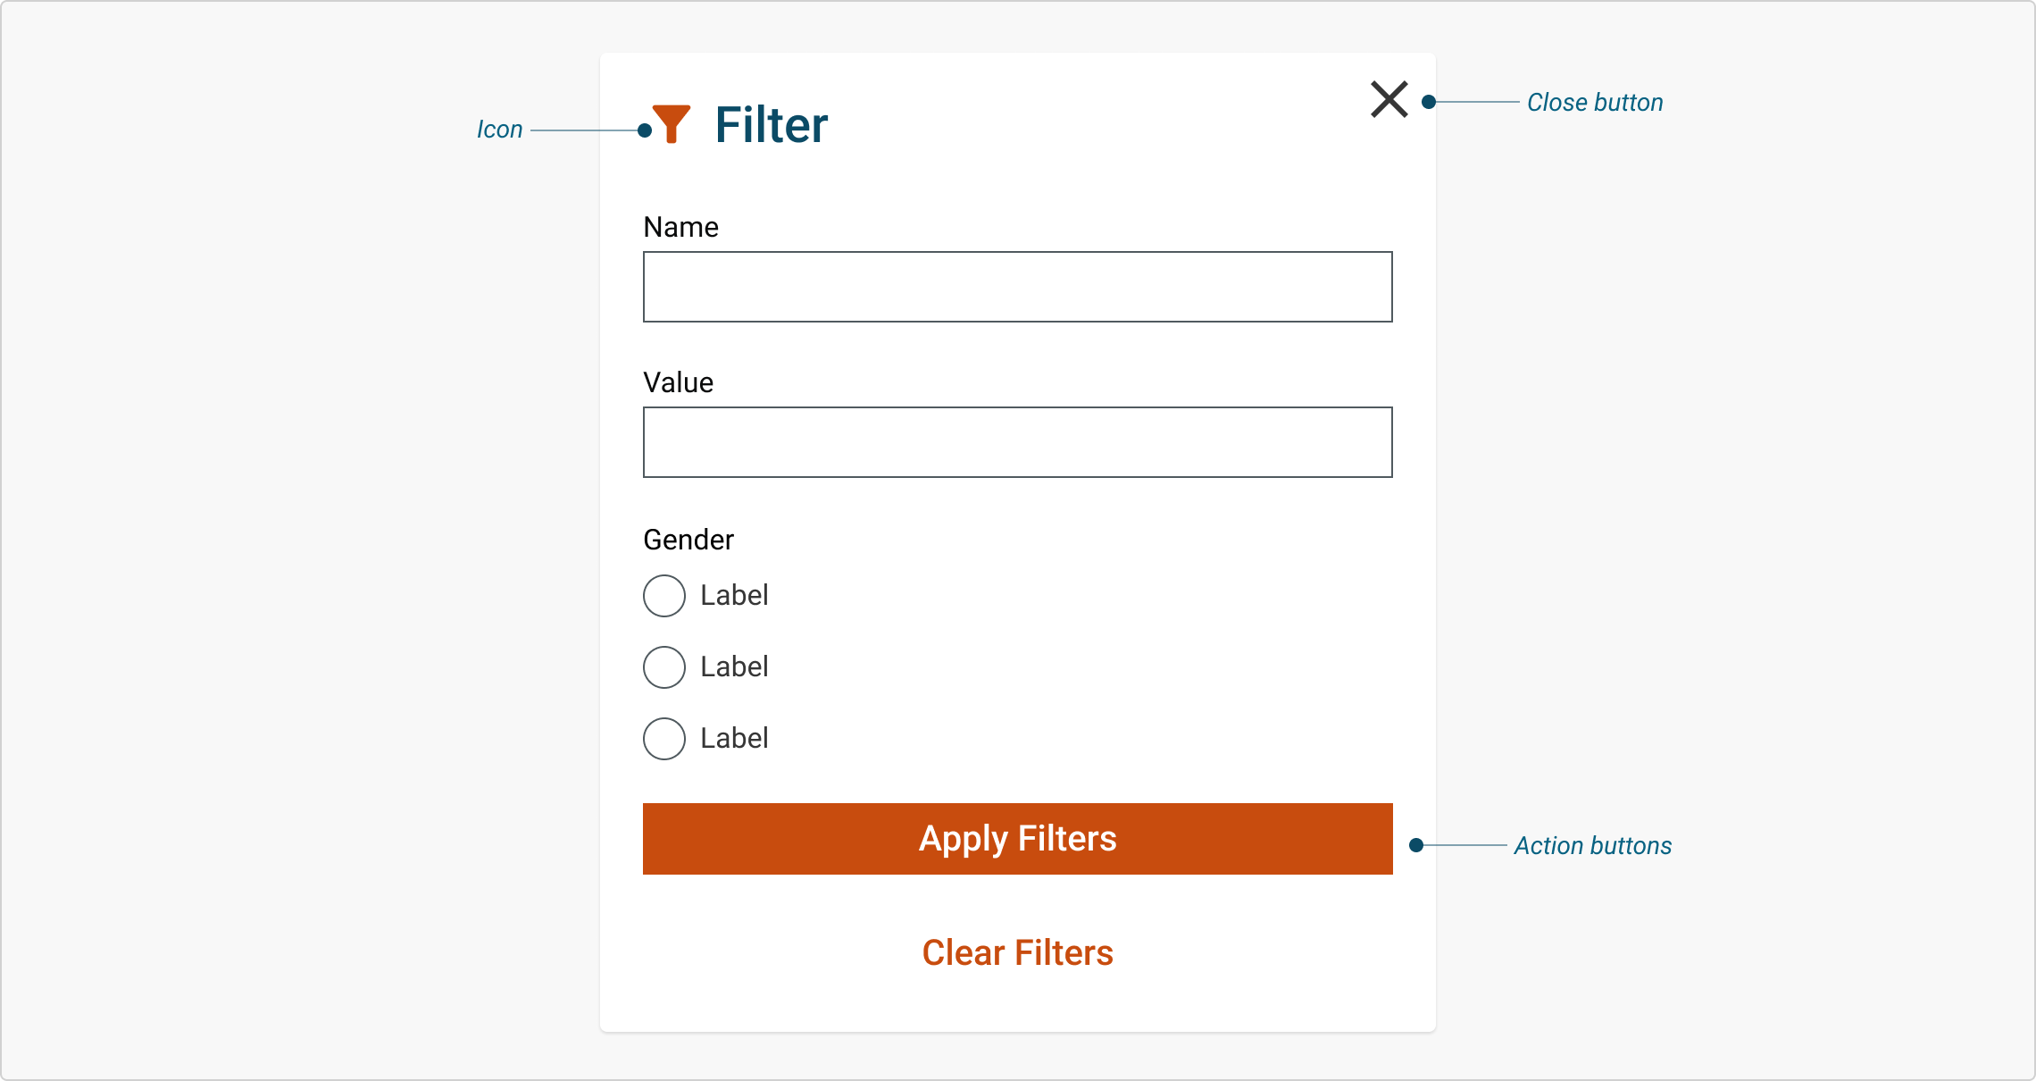The image size is (2036, 1081).
Task: Click the "Close button" annotation text
Action: [x=1595, y=103]
